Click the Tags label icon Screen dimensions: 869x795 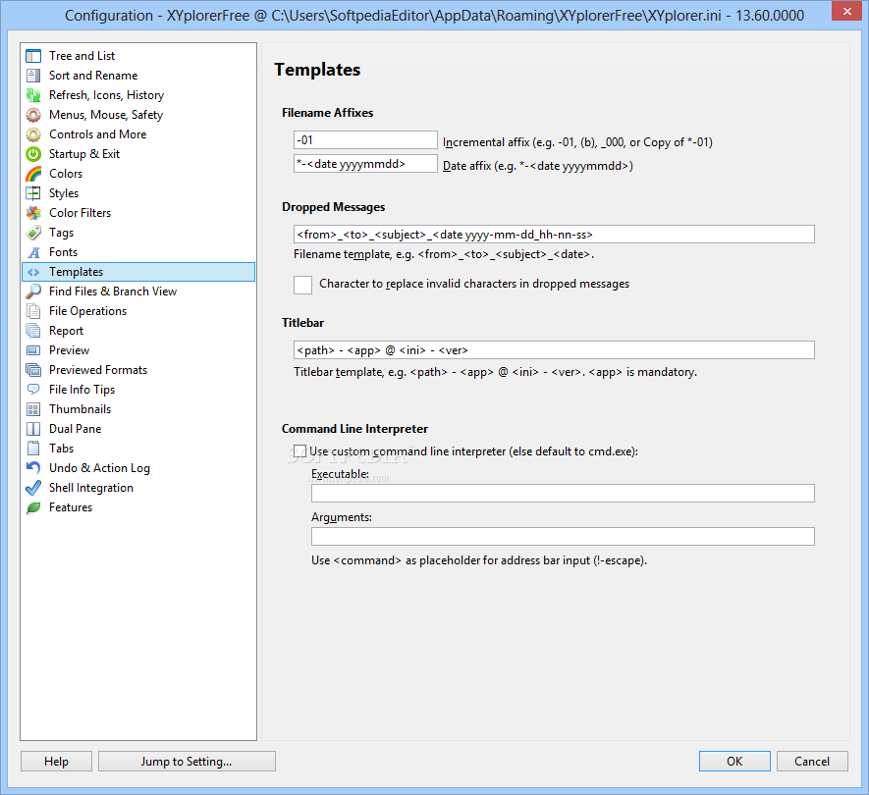pos(33,233)
